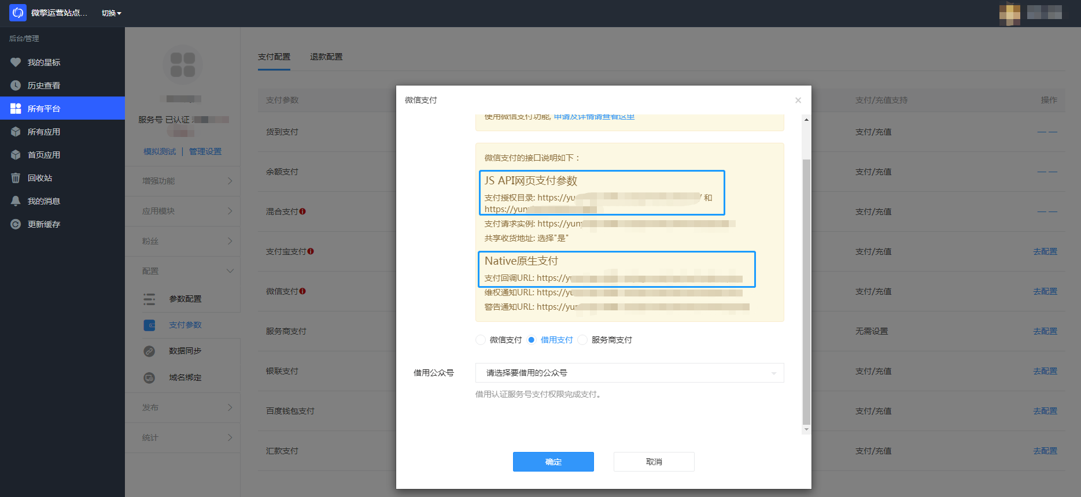The height and width of the screenshot is (497, 1081).
Task: Click the 管理设置 link
Action: 205,151
